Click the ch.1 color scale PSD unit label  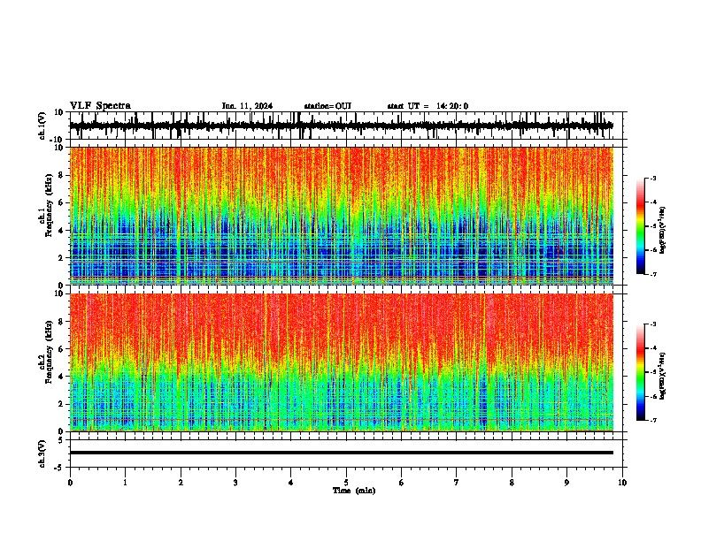tap(663, 230)
